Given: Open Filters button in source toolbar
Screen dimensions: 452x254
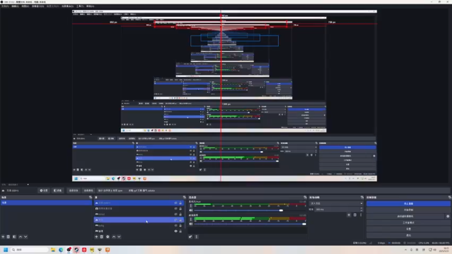Looking at the screenshot, I should coord(58,190).
